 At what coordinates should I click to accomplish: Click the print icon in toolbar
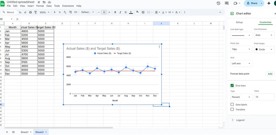pos(30,12)
